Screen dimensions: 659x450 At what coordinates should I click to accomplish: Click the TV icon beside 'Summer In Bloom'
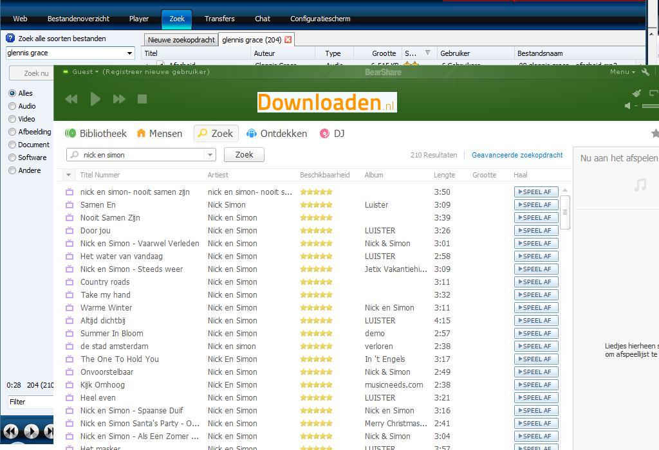tap(70, 333)
